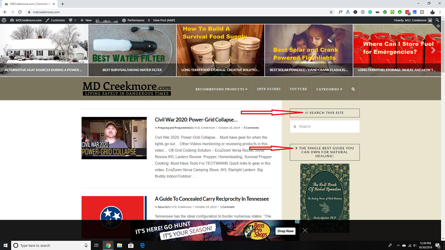Click the Chrome address bar
This screenshot has height=250, width=445.
179,12
